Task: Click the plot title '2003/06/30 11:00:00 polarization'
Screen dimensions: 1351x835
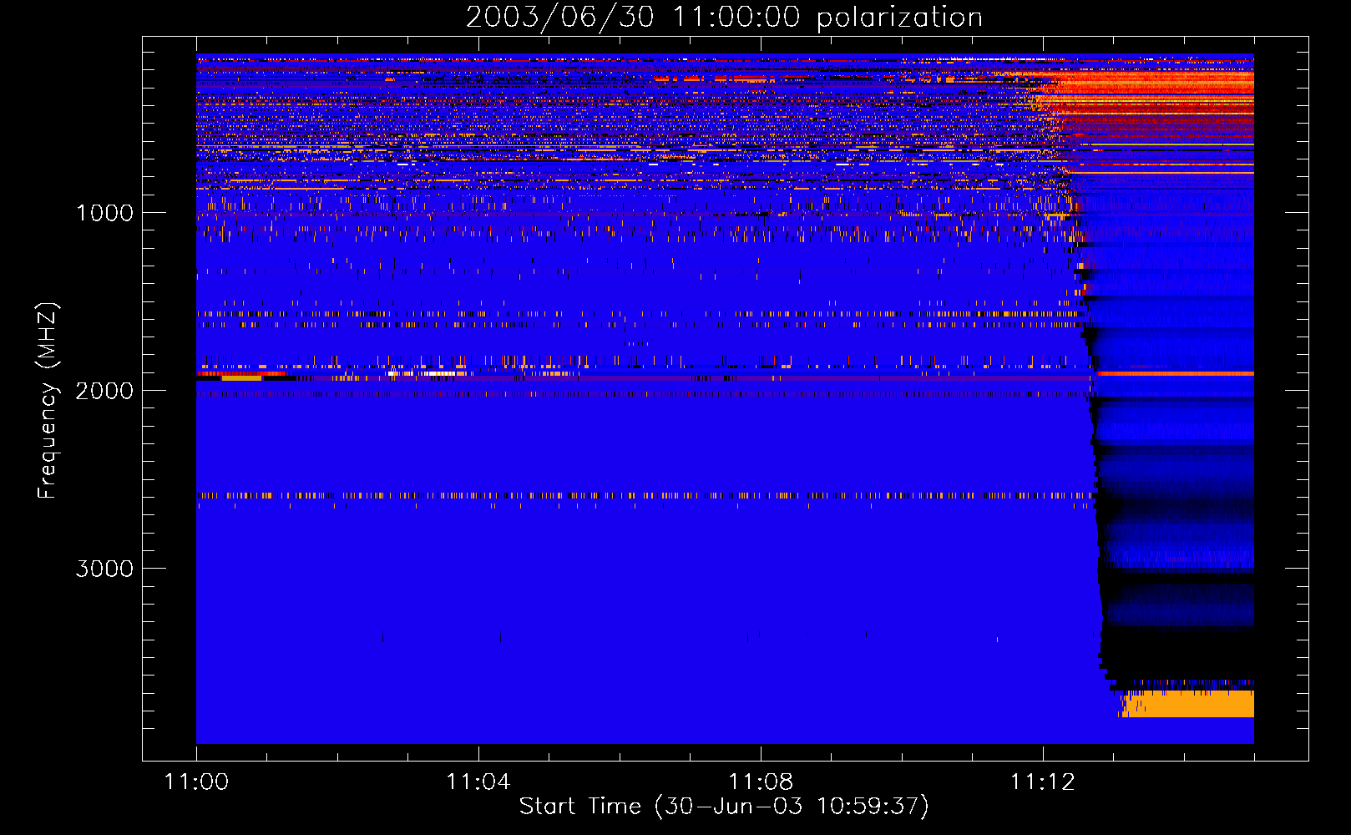Action: pyautogui.click(x=724, y=17)
